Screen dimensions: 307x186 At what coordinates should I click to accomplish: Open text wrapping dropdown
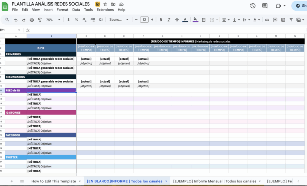tap(246, 20)
